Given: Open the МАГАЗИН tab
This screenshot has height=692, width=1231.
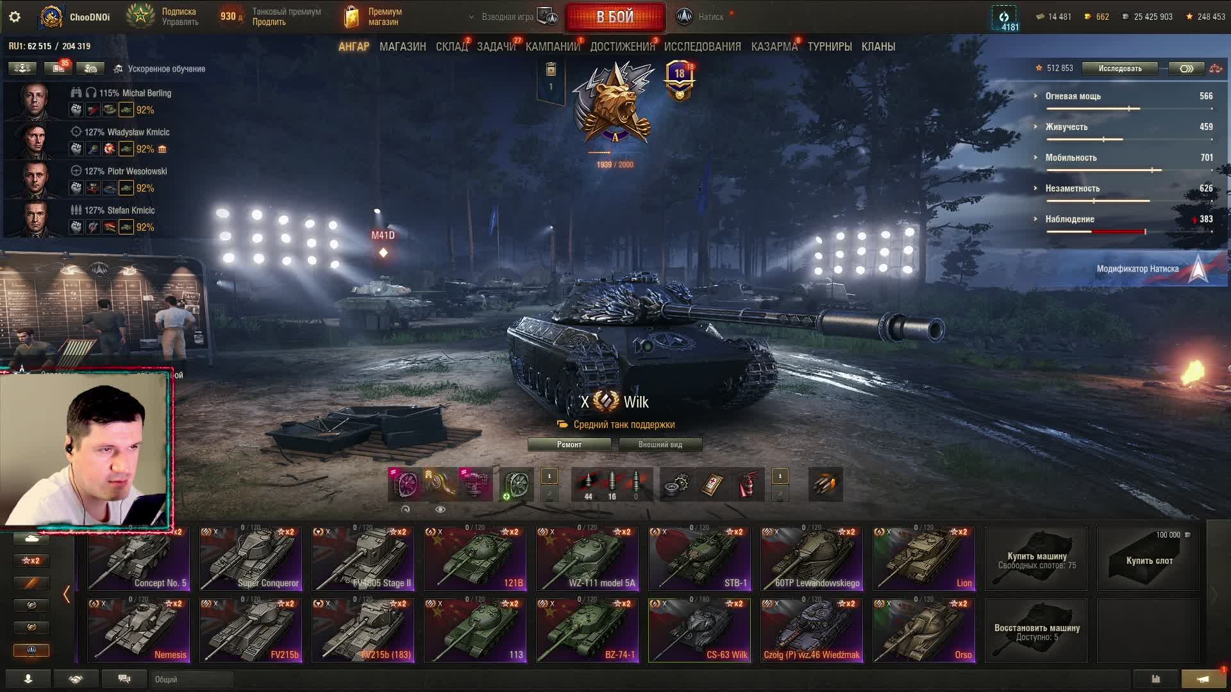Looking at the screenshot, I should [403, 47].
